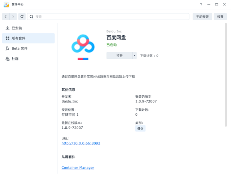Click the 其他信息 section heading

[x=68, y=90]
